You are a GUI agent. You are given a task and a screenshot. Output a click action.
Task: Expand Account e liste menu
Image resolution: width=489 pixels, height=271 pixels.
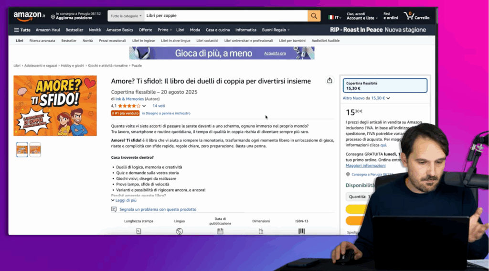pyautogui.click(x=362, y=16)
